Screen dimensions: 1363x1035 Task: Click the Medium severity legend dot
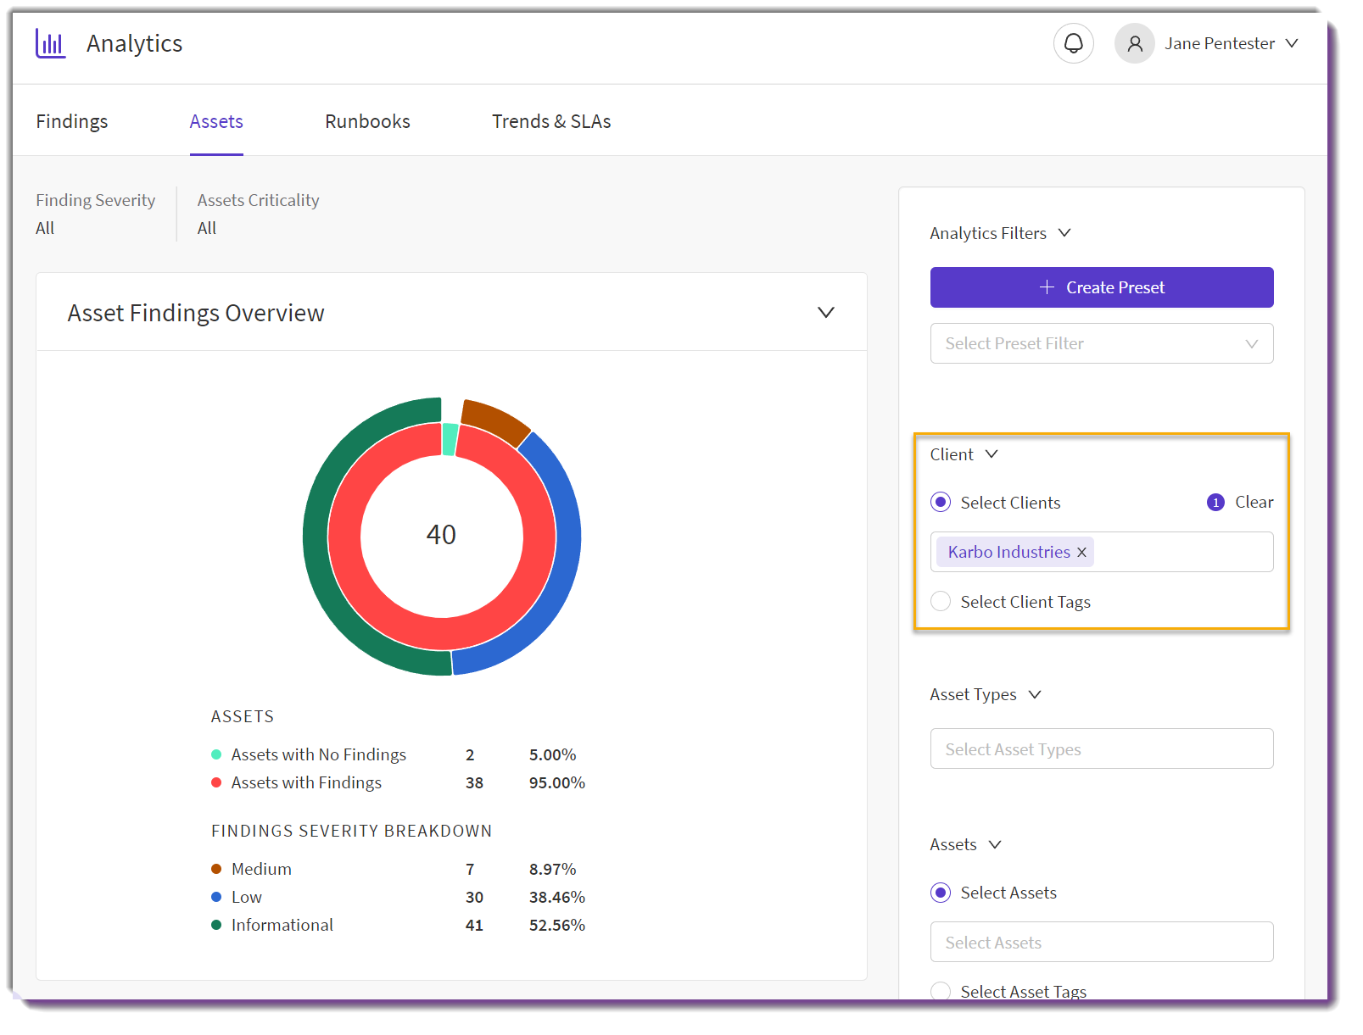pyautogui.click(x=216, y=869)
